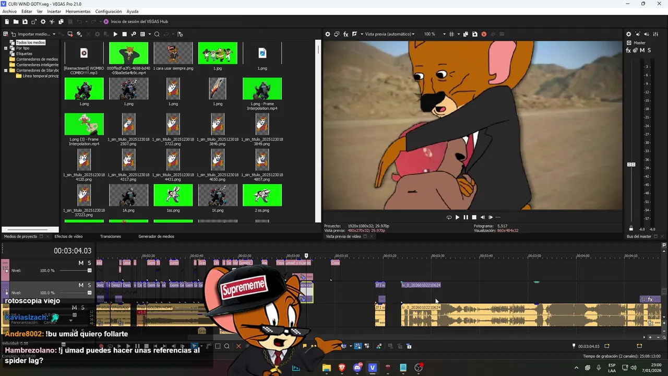Toggle external monitor preview icon
Image resolution: width=668 pixels, height=376 pixels.
pos(337,34)
